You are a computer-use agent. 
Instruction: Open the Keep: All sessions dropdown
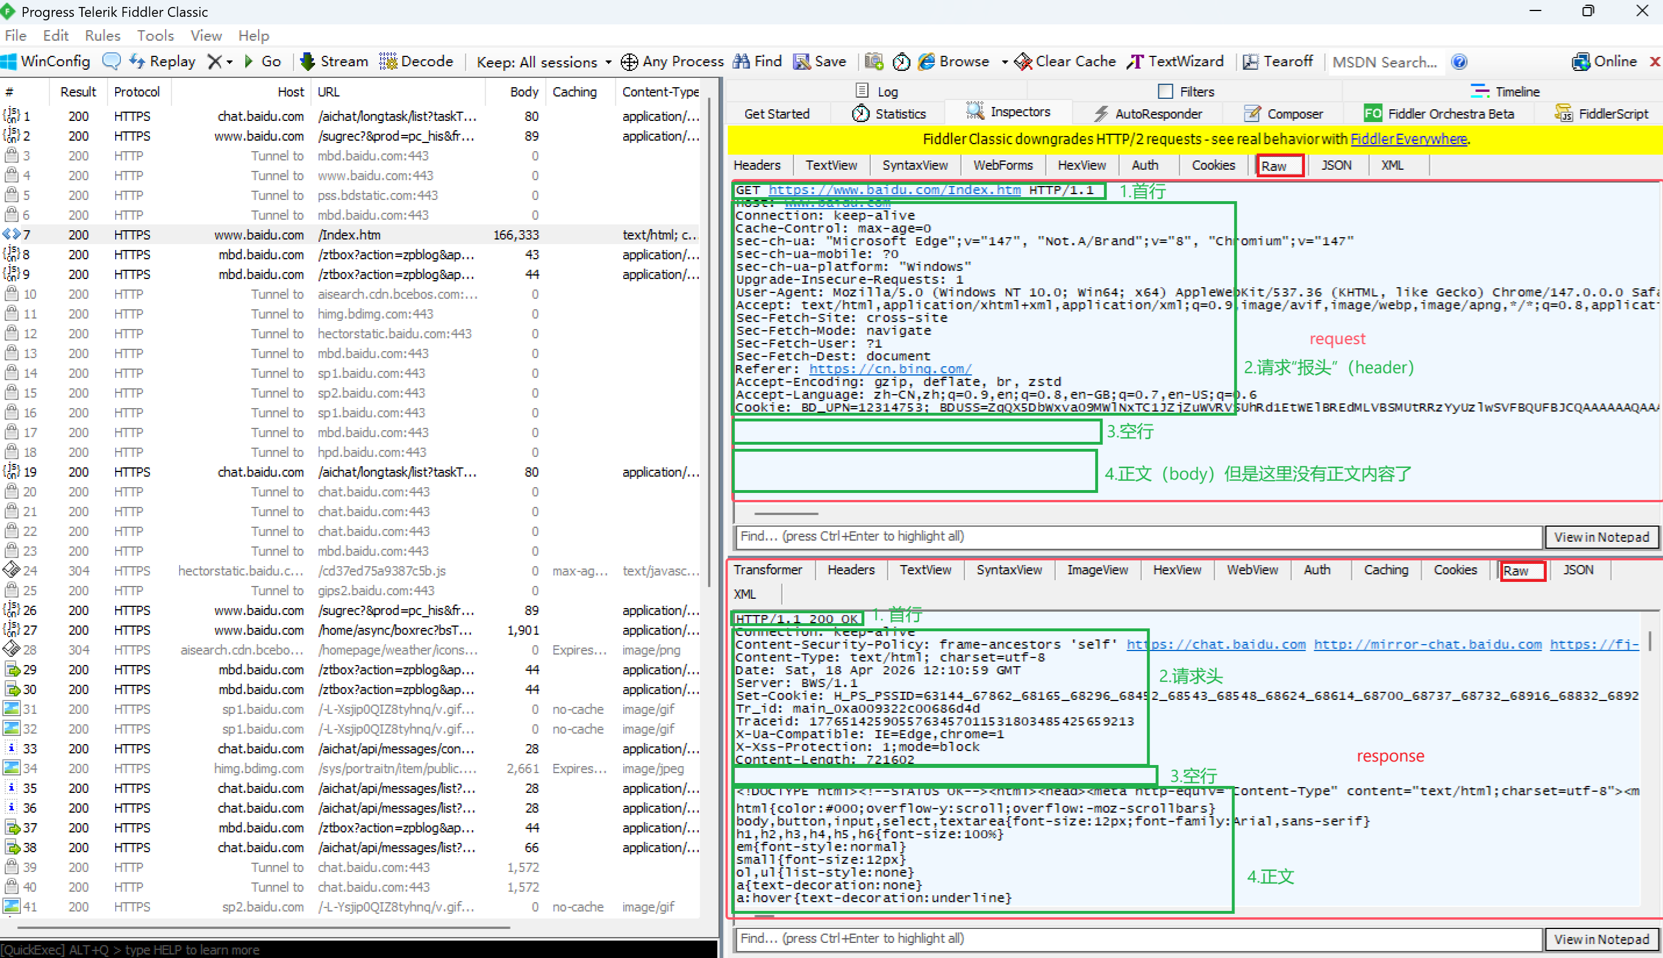543,62
